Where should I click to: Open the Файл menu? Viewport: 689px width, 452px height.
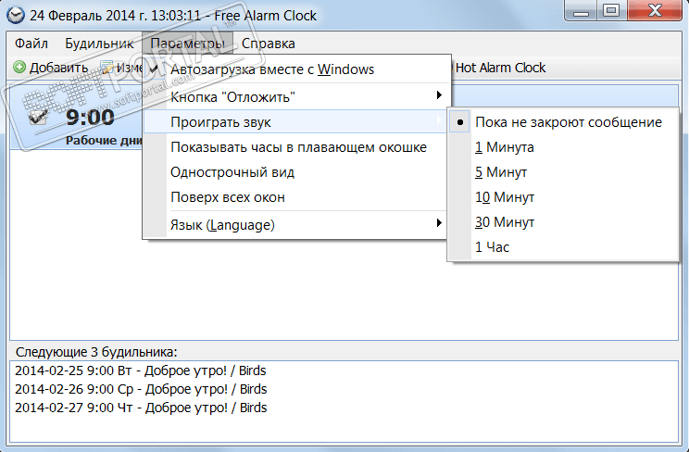[x=31, y=44]
